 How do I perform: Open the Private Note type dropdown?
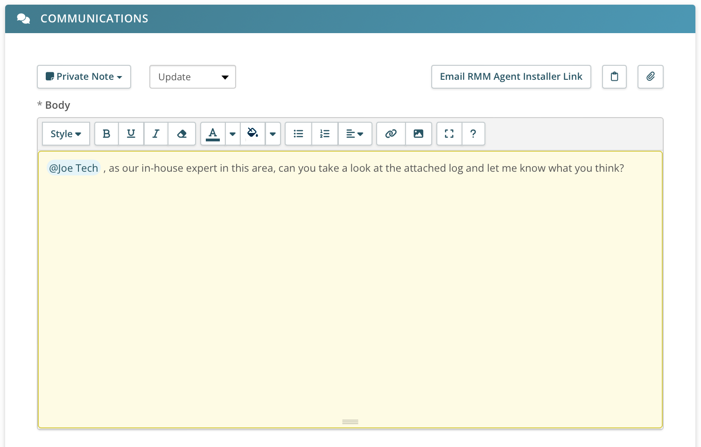coord(84,77)
